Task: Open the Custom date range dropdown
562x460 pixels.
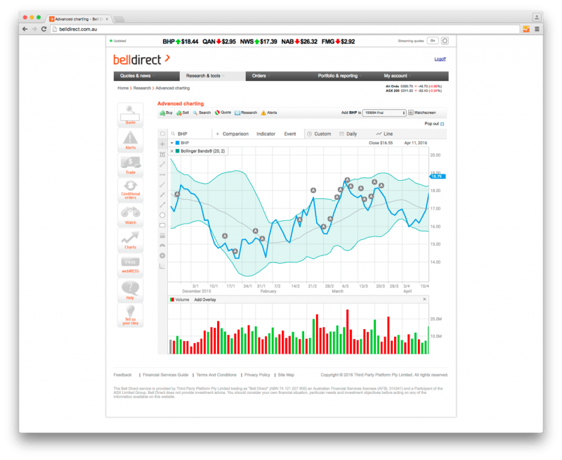Action: (319, 134)
